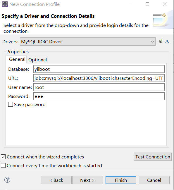The height and width of the screenshot is (190, 174).
Task: Click the Edit Driver Definition triangle icon
Action: point(167,42)
